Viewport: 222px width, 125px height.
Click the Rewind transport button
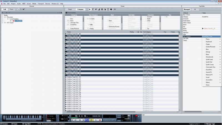coord(76,120)
